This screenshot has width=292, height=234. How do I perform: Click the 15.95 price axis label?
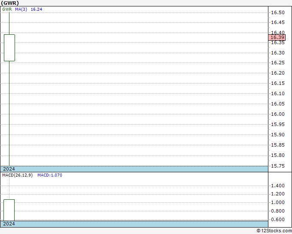[x=278, y=124]
